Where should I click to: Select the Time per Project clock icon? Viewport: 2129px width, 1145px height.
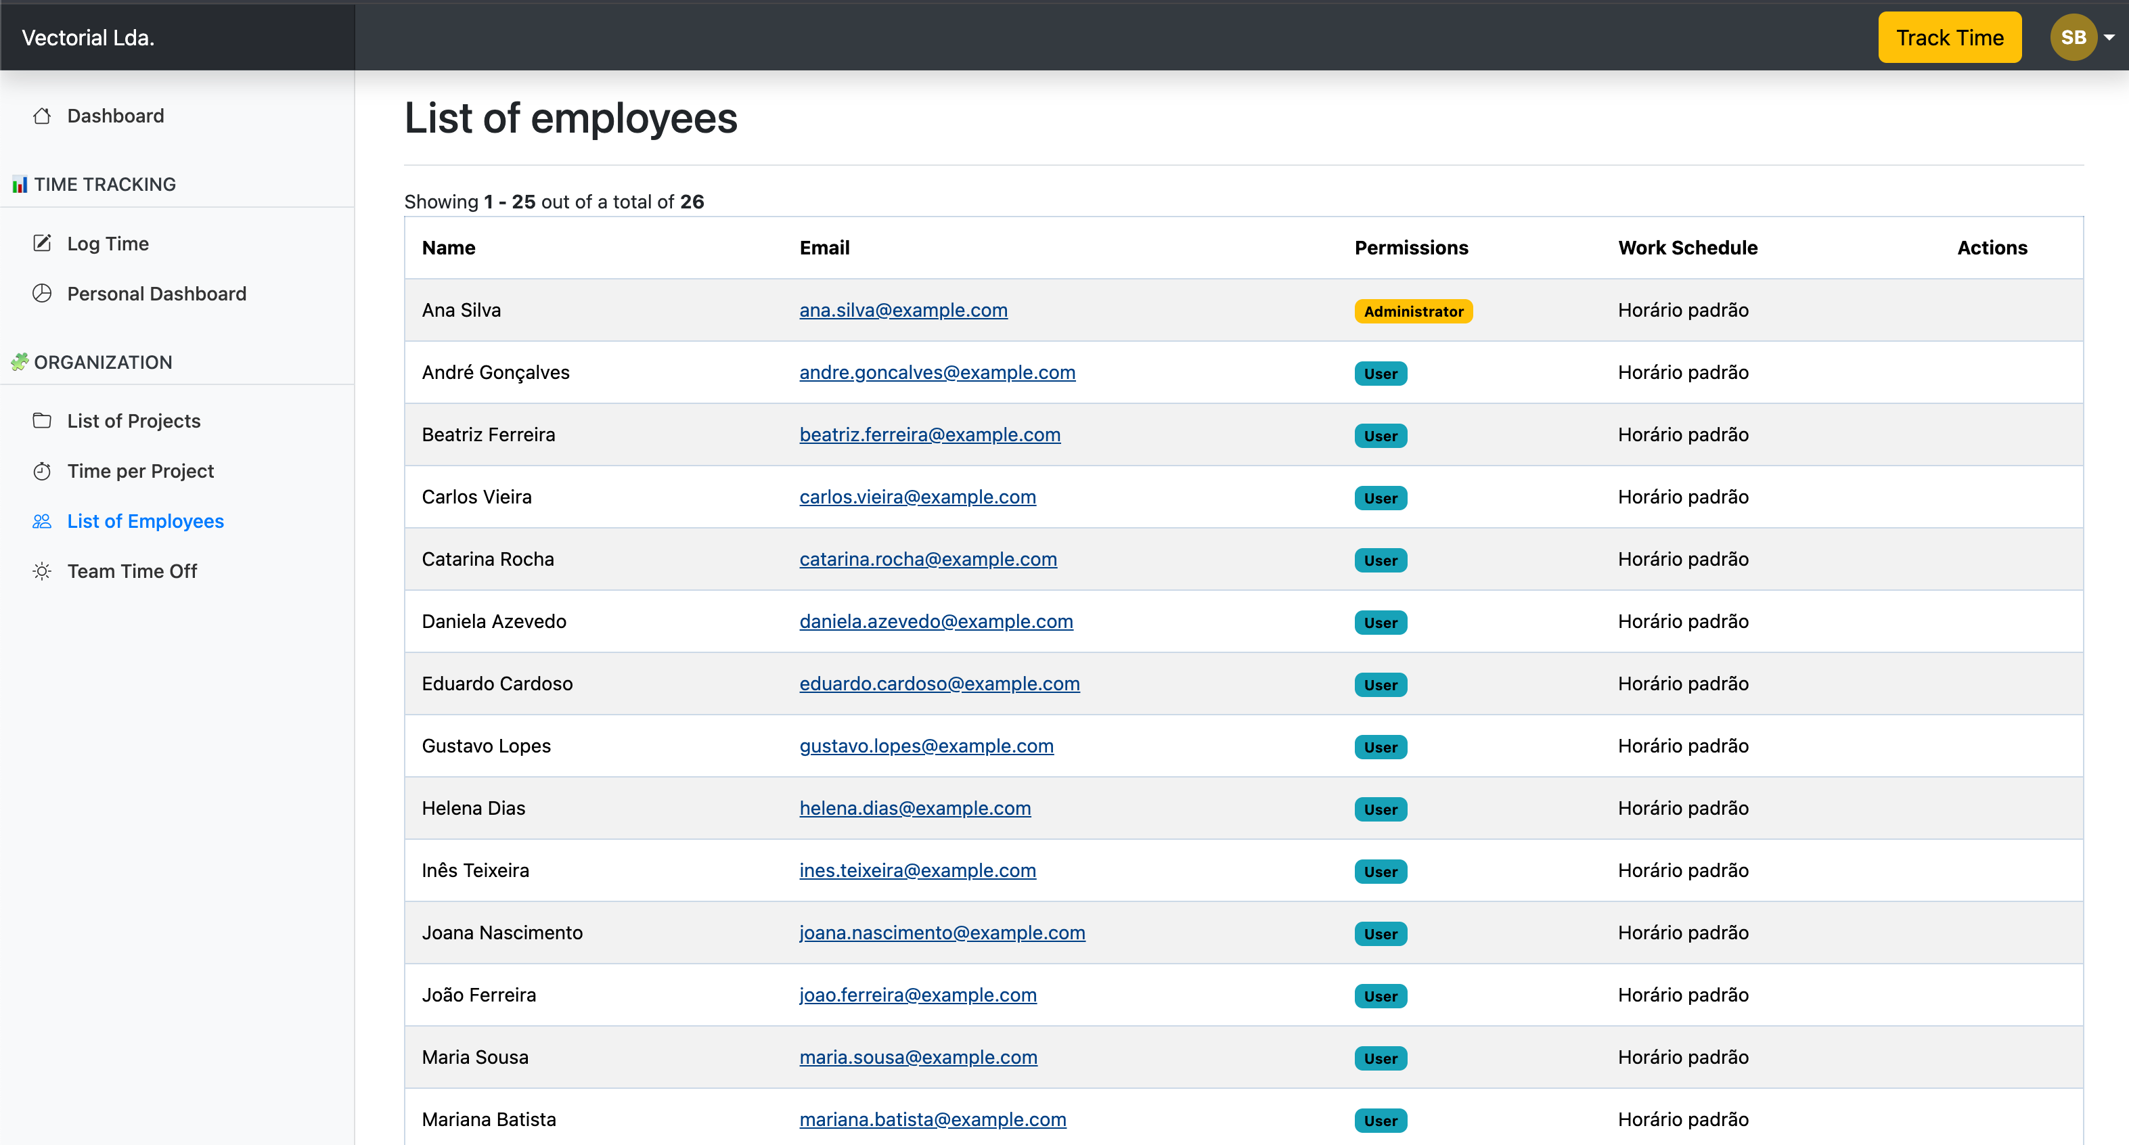pyautogui.click(x=42, y=470)
